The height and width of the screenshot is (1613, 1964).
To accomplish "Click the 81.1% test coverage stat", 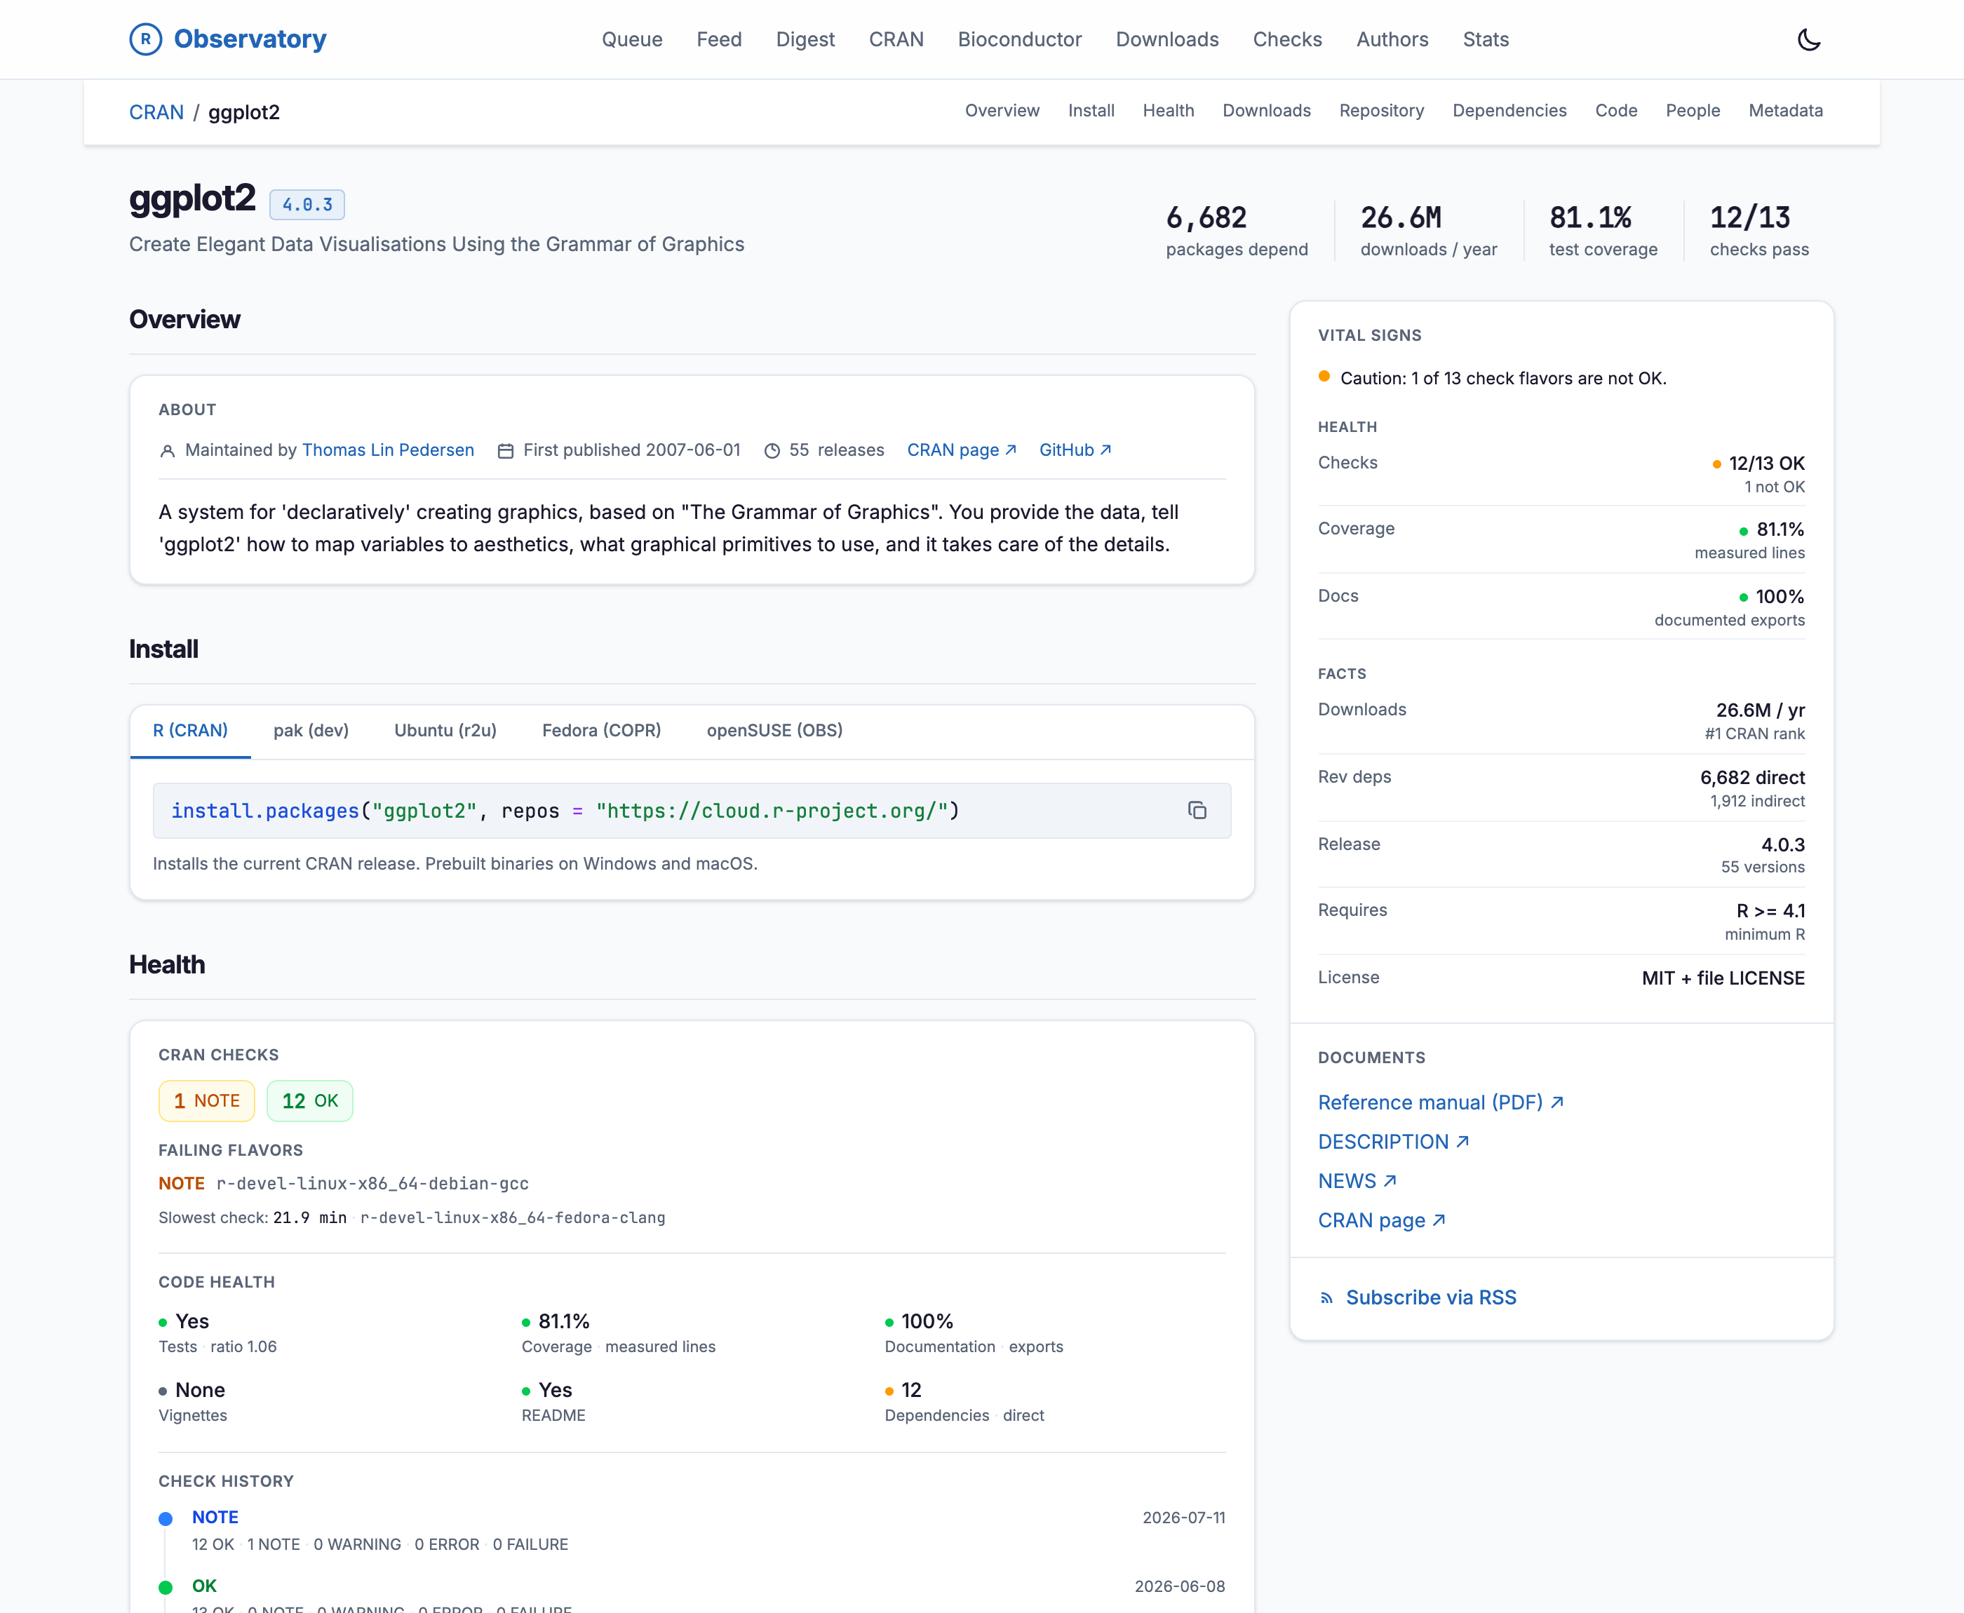I will [x=1603, y=229].
